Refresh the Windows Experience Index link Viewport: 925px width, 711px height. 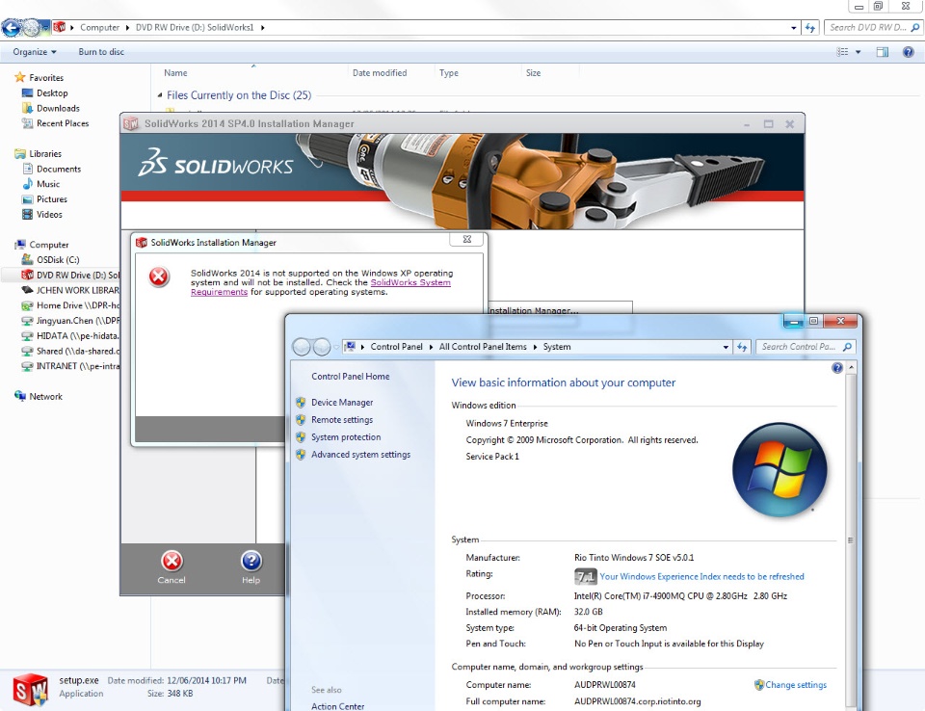[702, 576]
